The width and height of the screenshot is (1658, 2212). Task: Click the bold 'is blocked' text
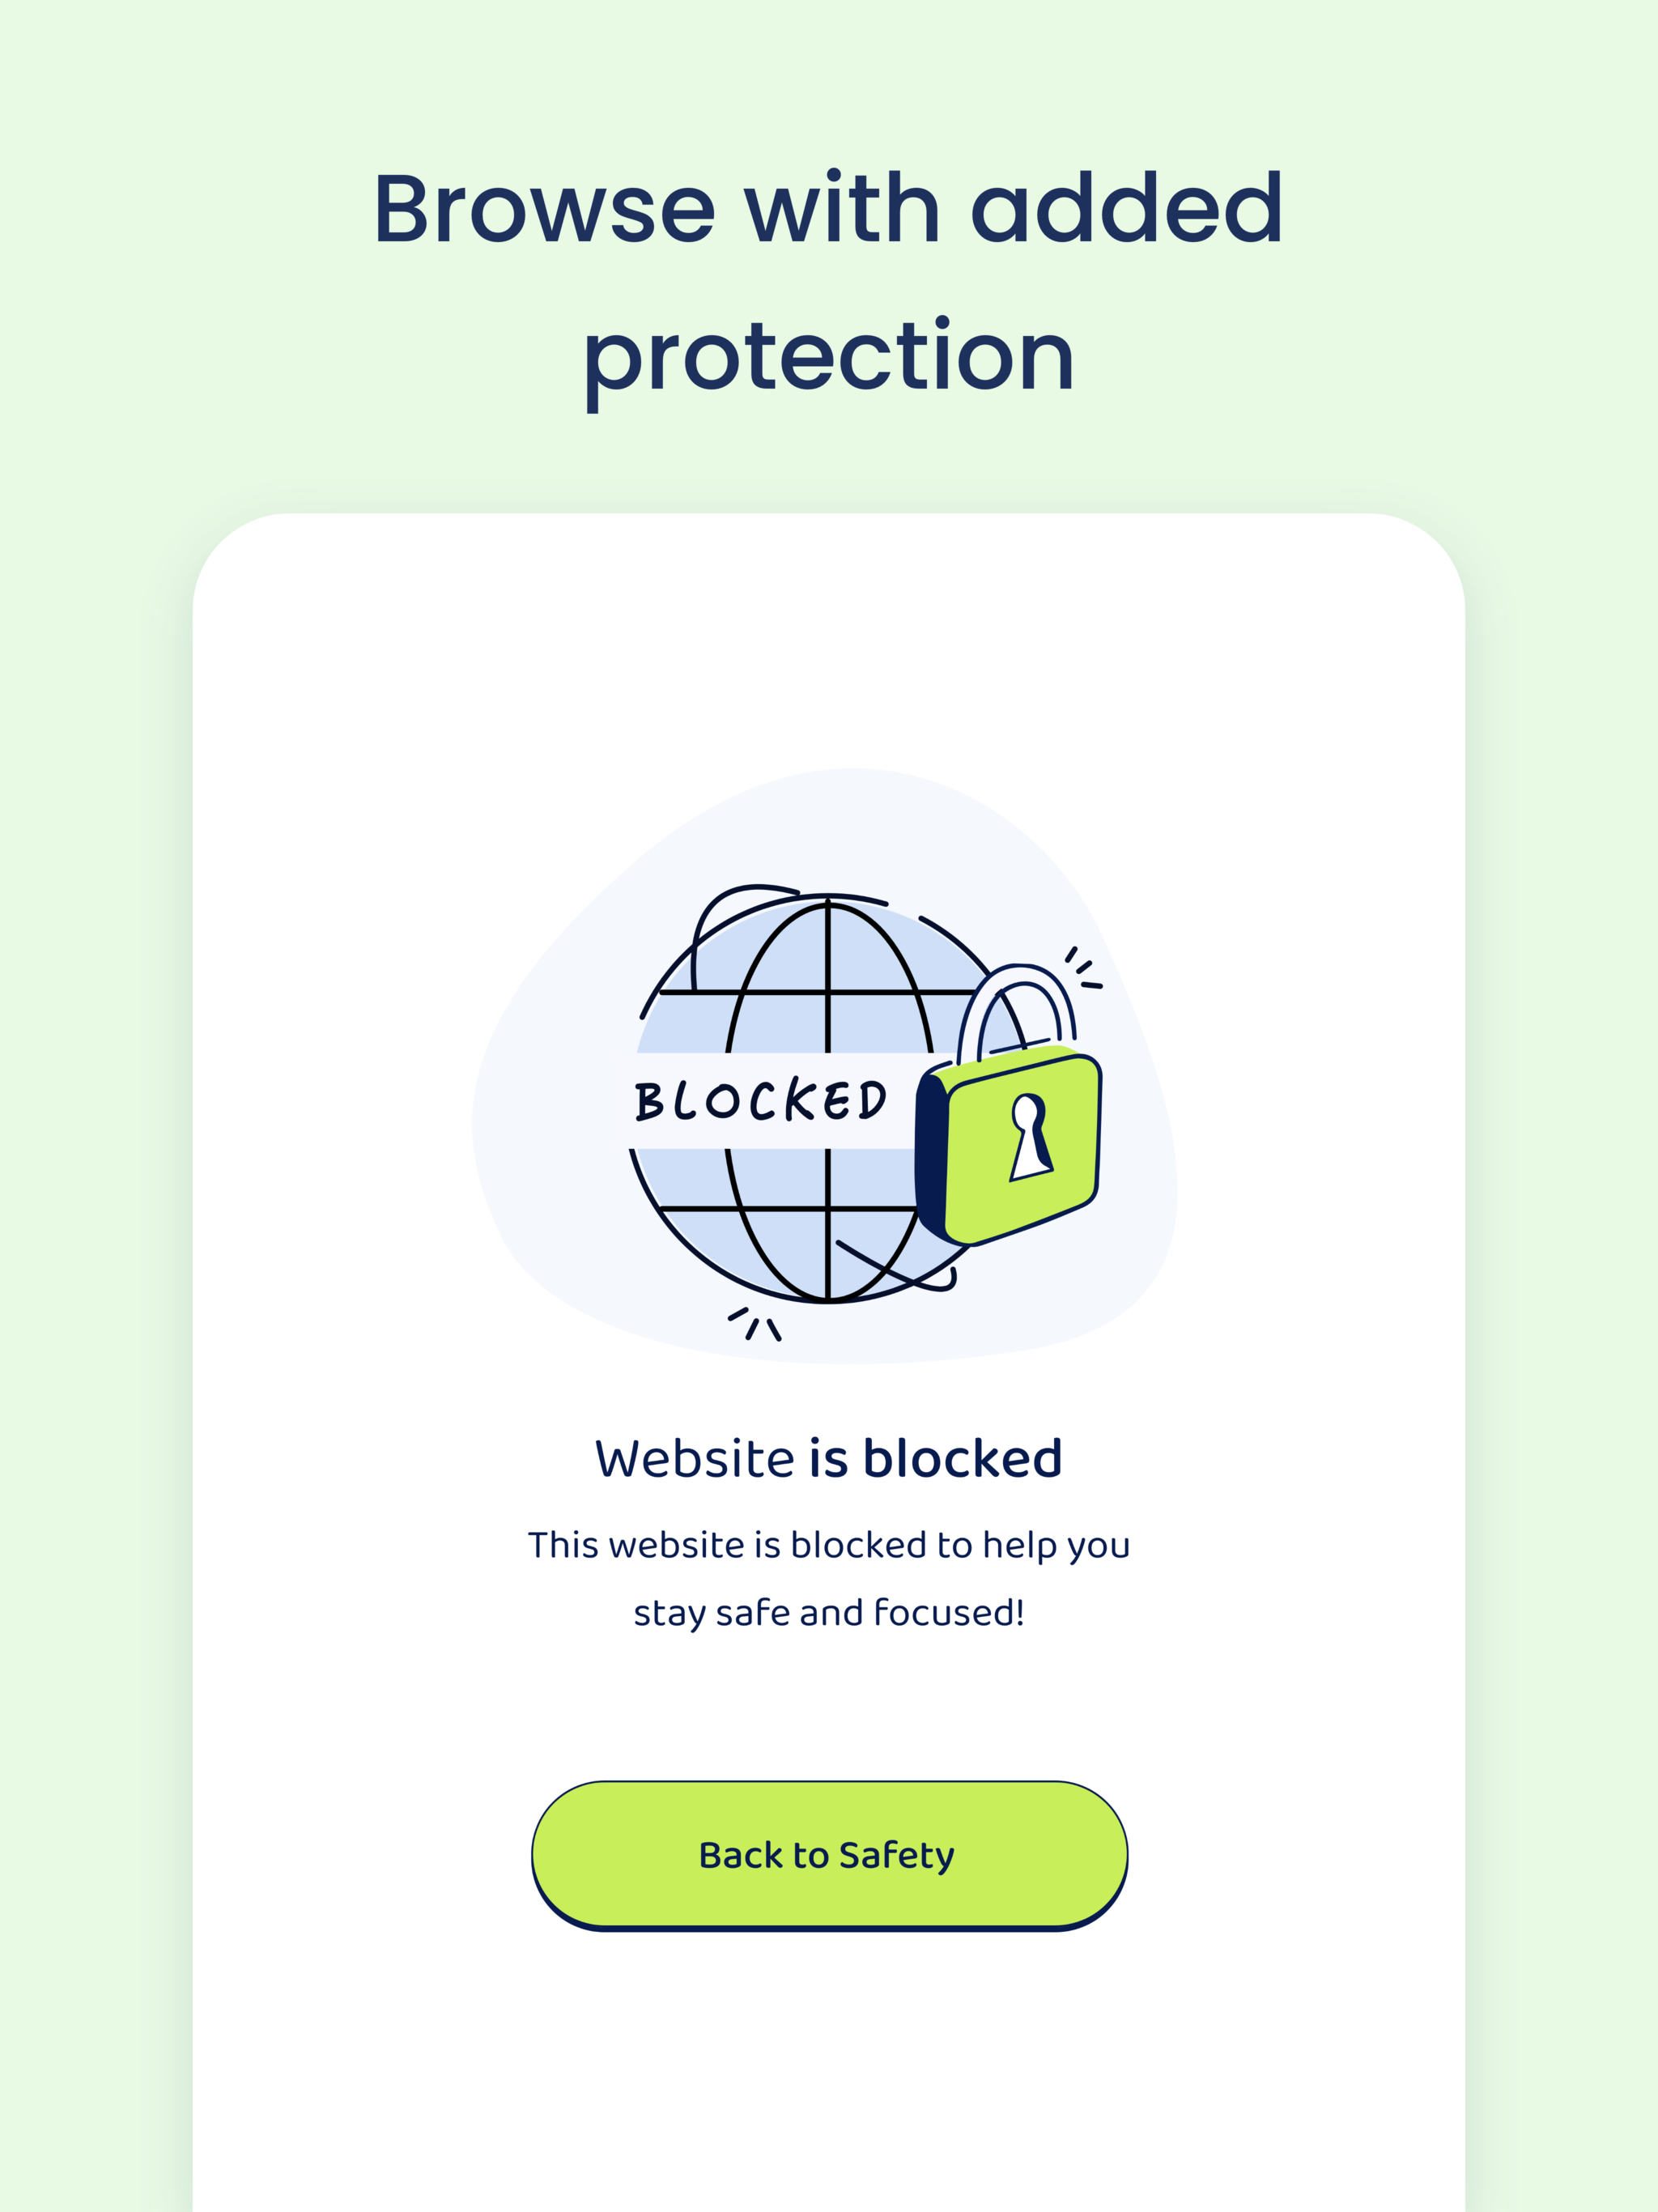pyautogui.click(x=935, y=1457)
